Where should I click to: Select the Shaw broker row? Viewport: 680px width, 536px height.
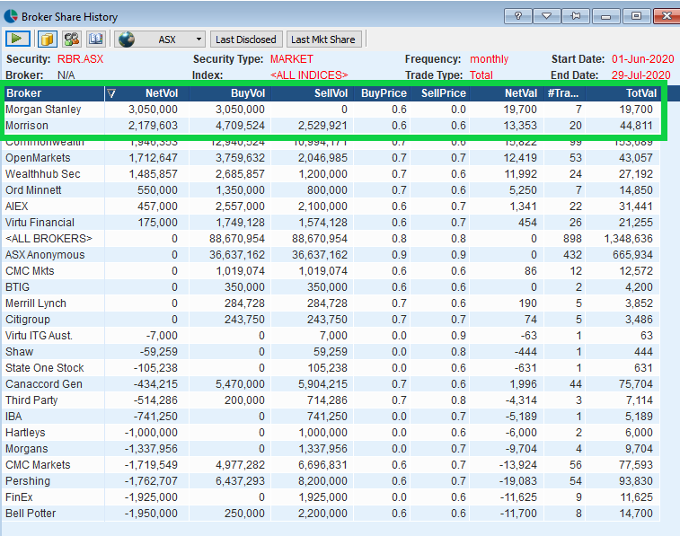coord(331,351)
